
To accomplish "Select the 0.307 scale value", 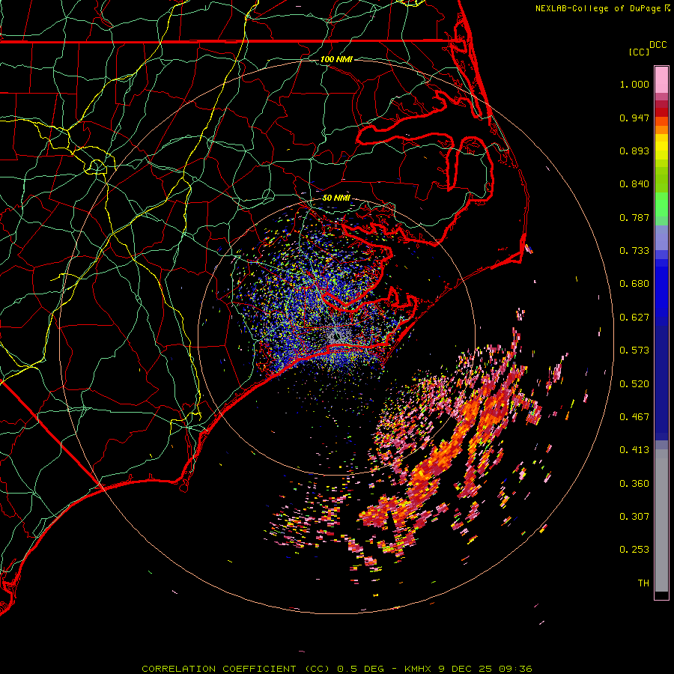I will (x=634, y=517).
